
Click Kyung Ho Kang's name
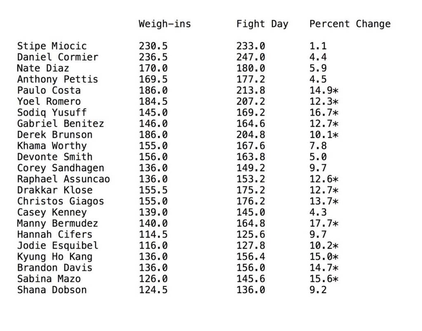point(55,257)
